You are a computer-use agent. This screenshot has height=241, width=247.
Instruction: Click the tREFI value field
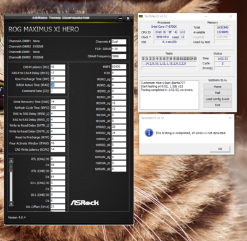pyautogui.click(x=119, y=67)
